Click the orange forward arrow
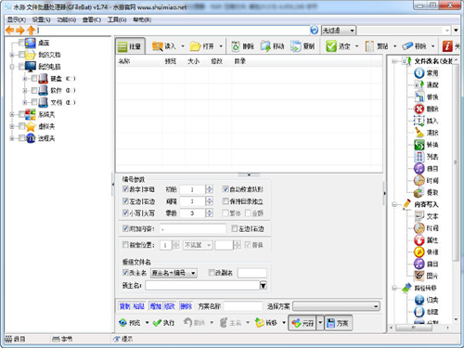Viewport: 464px width, 348px height. [20, 30]
